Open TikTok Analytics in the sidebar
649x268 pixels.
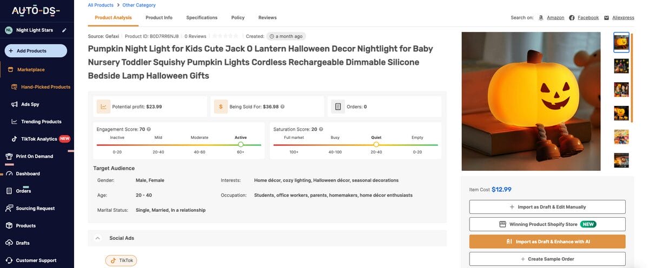point(39,139)
